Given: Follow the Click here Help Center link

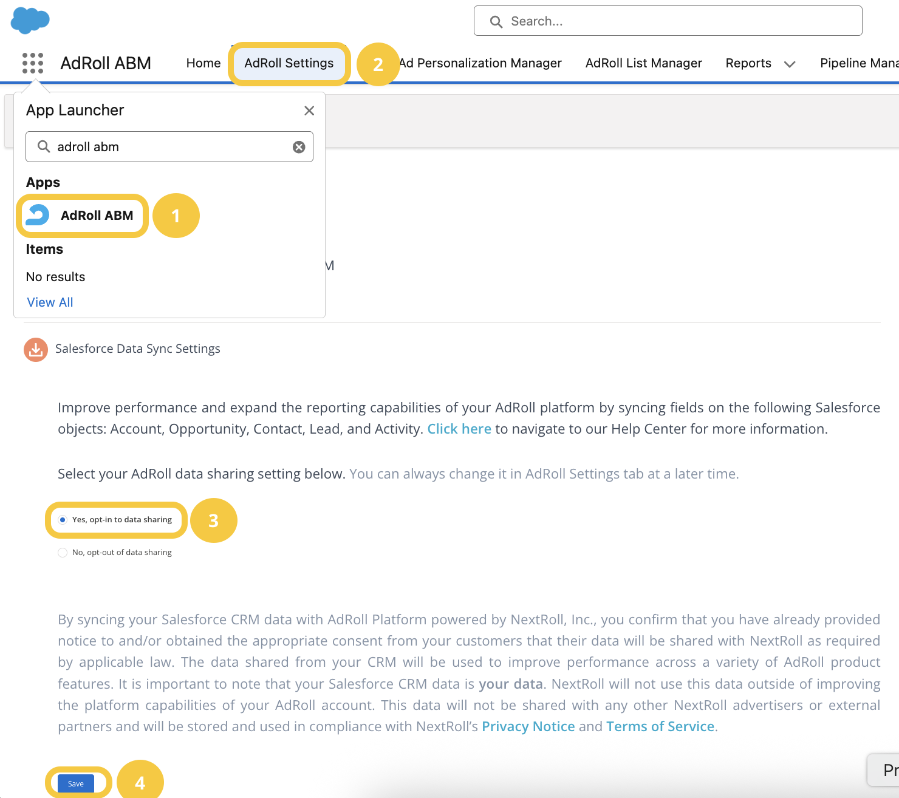Looking at the screenshot, I should (459, 429).
